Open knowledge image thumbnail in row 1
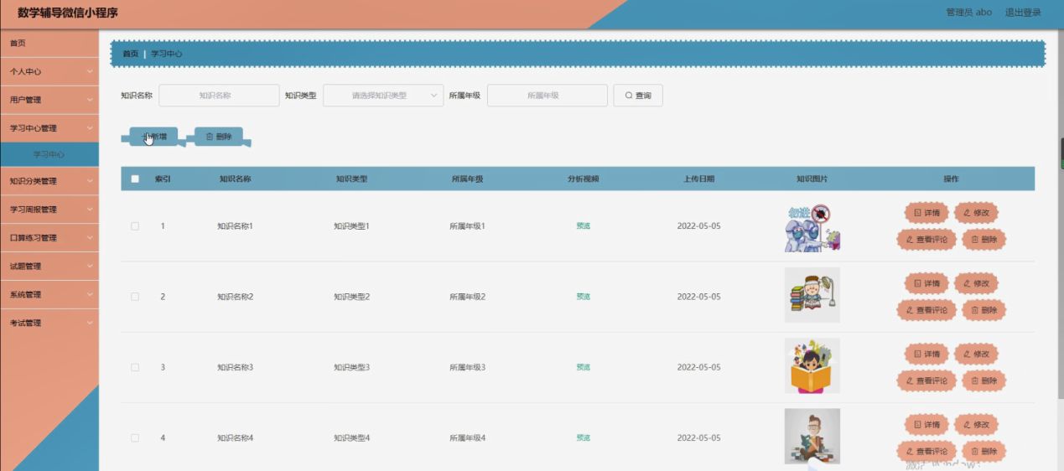Image resolution: width=1064 pixels, height=471 pixels. pos(812,226)
